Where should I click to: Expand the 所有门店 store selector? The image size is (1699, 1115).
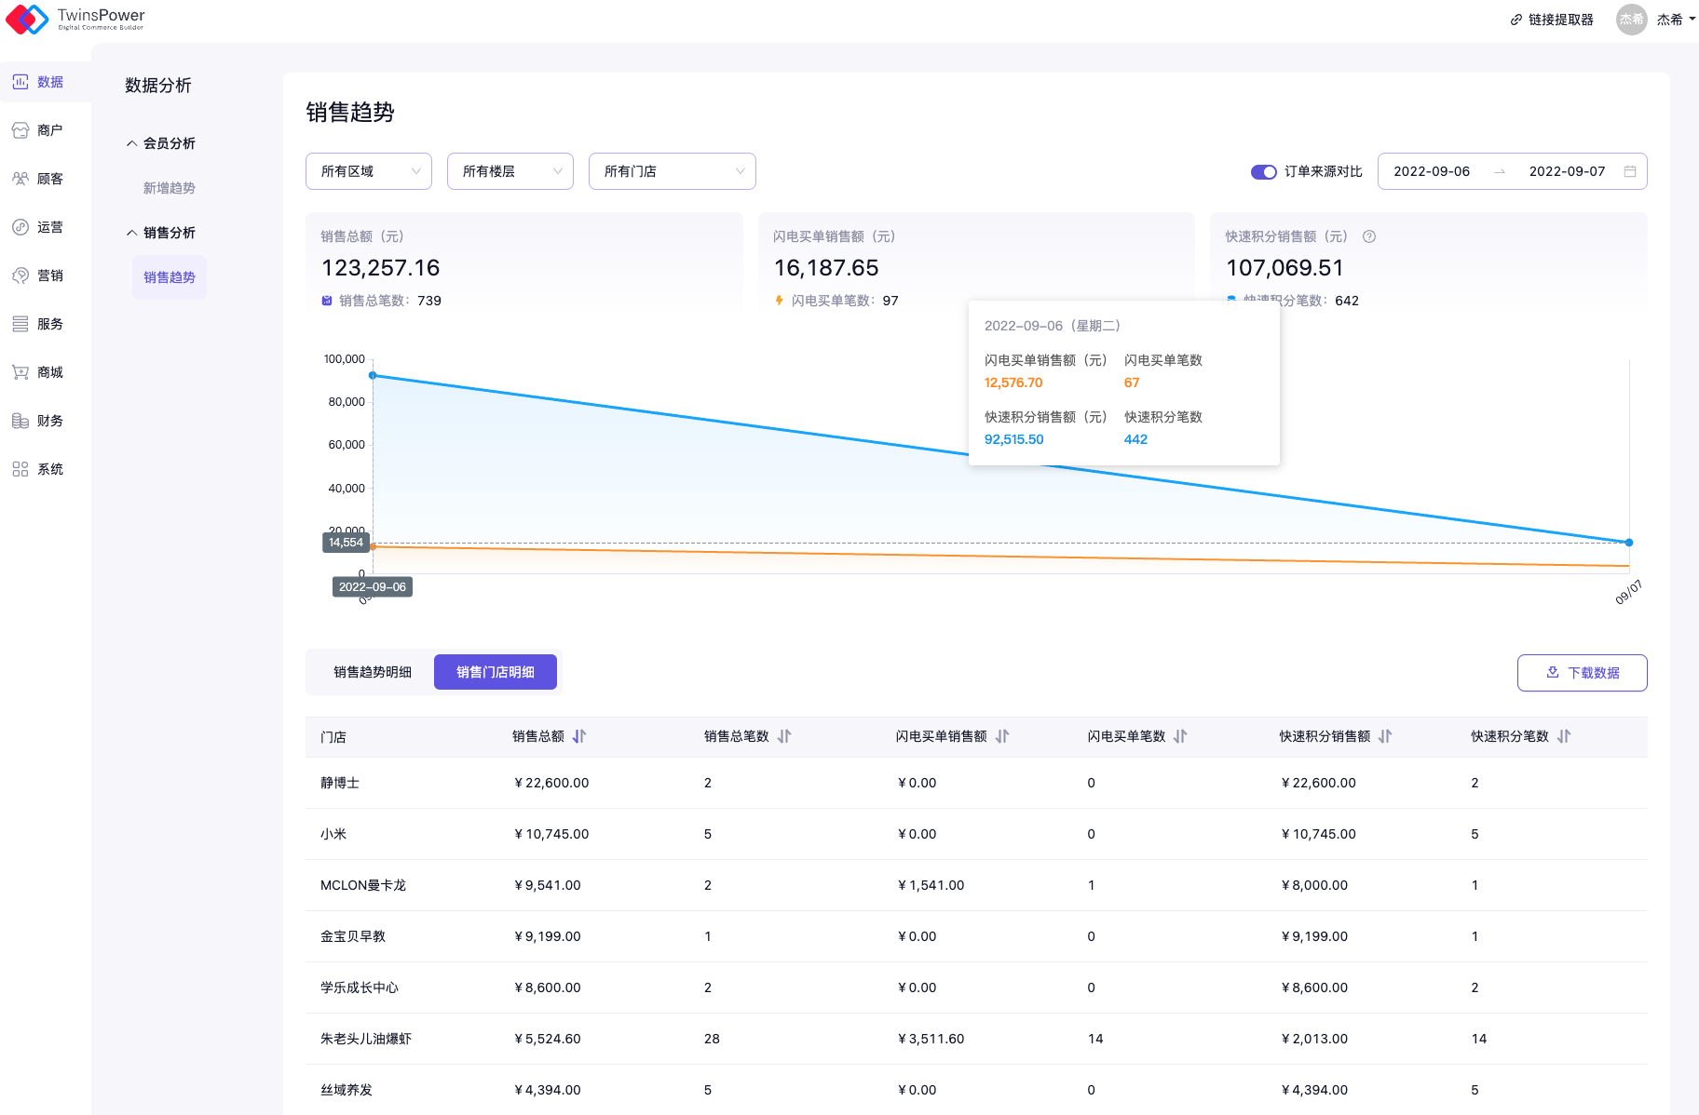point(672,171)
